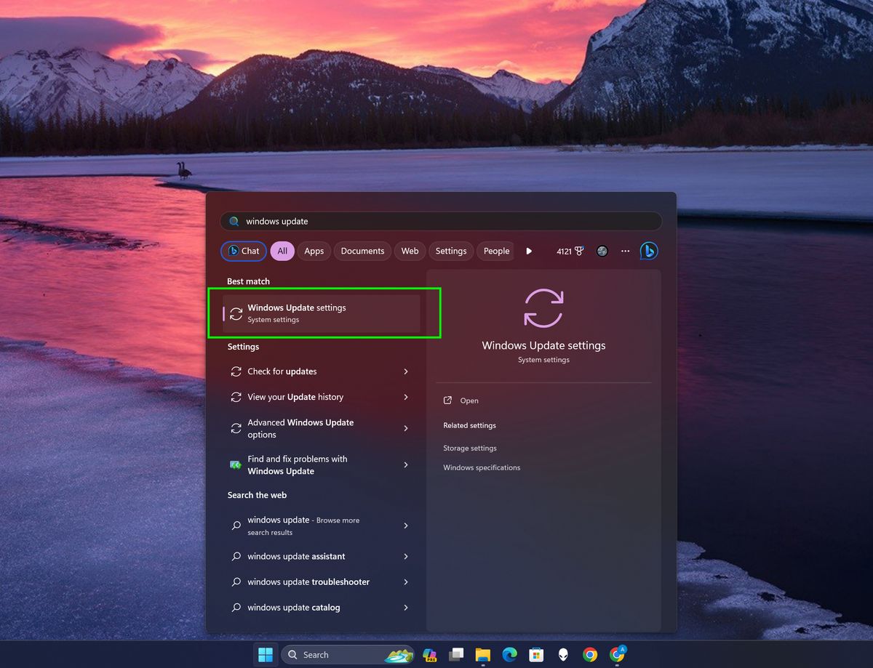Open Bing Chat from the search bar
The height and width of the screenshot is (668, 873).
tap(243, 251)
